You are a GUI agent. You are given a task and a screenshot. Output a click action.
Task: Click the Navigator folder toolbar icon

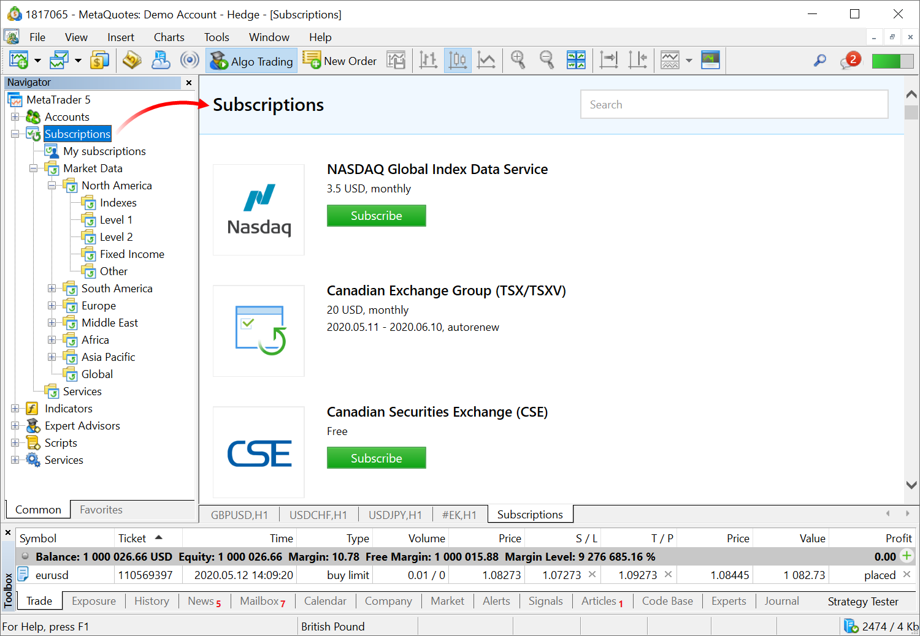(132, 61)
